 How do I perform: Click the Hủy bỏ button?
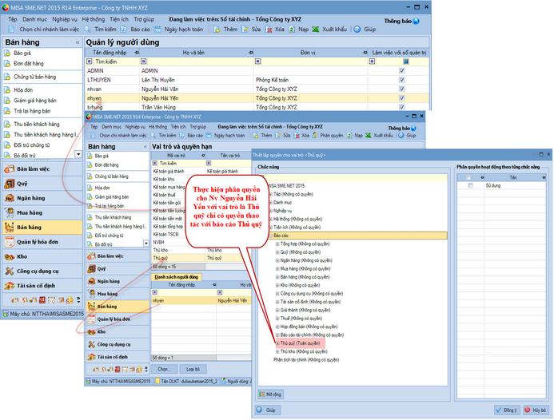pyautogui.click(x=536, y=410)
